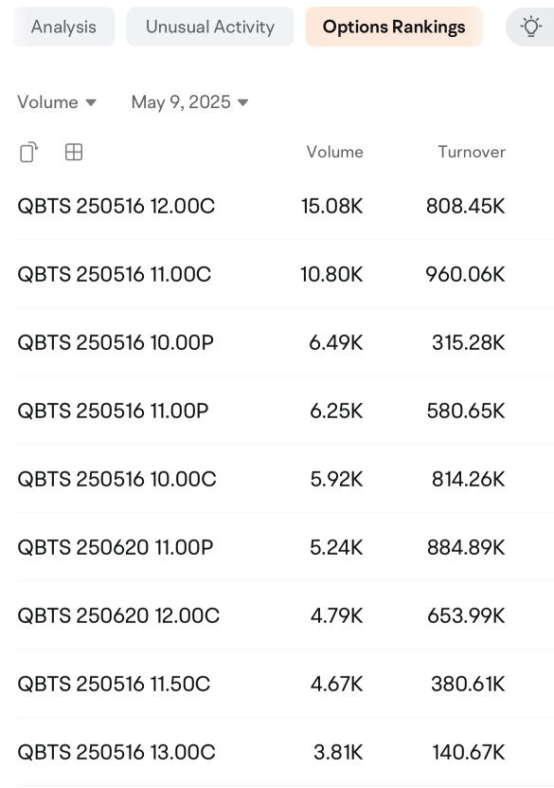Switch to grid table view icon
The width and height of the screenshot is (554, 788).
click(x=74, y=152)
